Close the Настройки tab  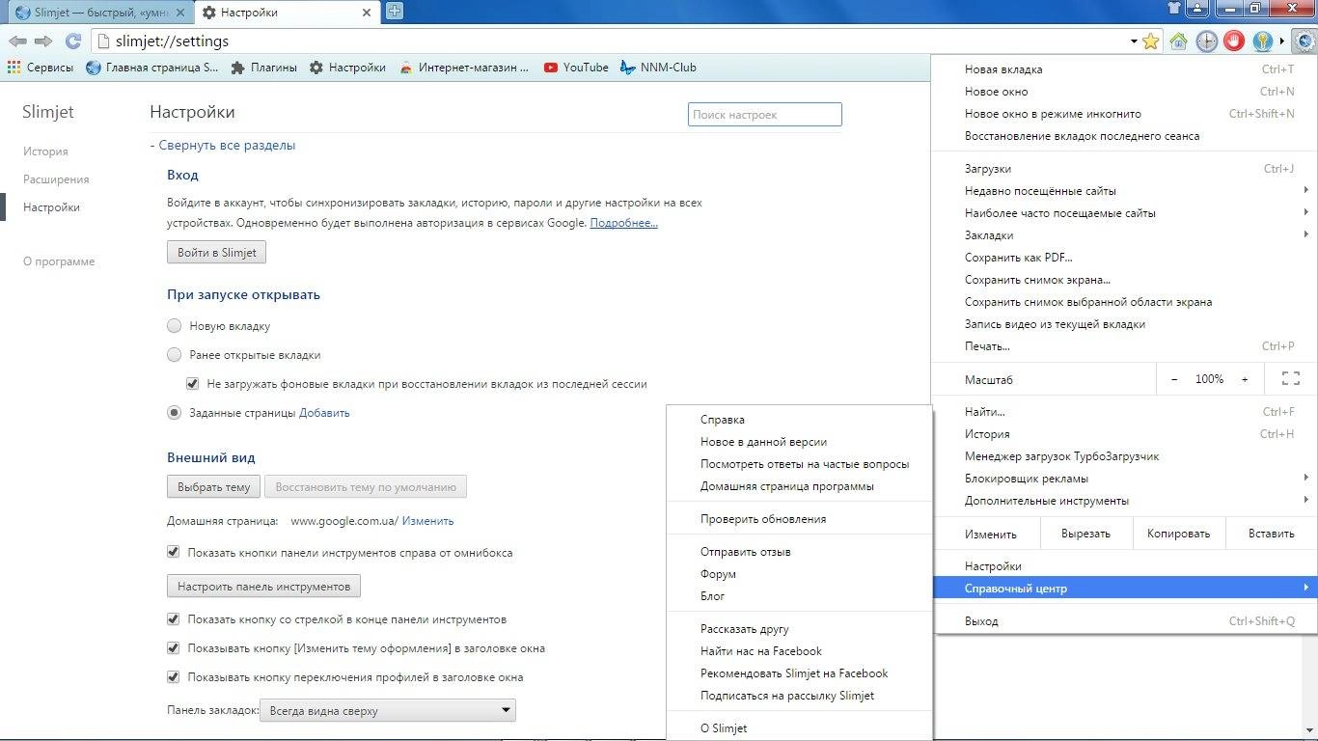point(367,13)
